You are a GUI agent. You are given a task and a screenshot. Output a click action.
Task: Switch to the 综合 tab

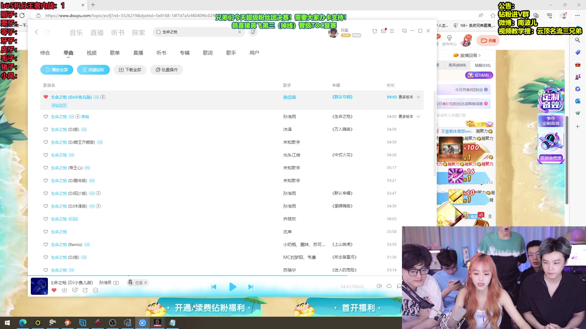pyautogui.click(x=45, y=53)
